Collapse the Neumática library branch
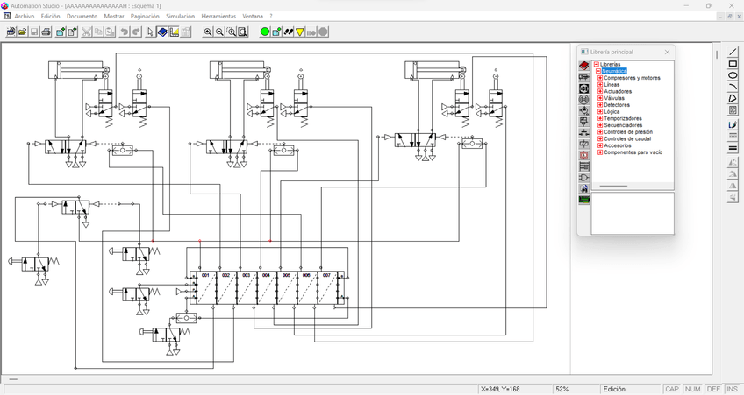Image resolution: width=744 pixels, height=395 pixels. click(x=597, y=71)
